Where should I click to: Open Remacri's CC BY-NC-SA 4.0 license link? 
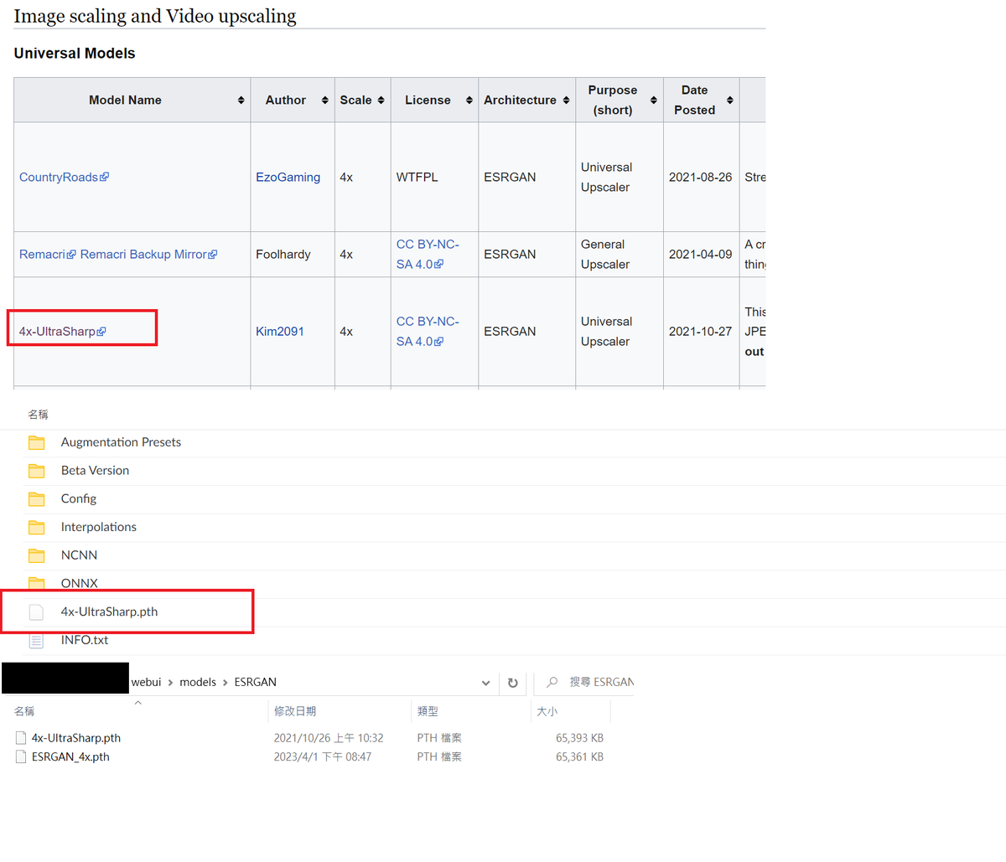click(x=428, y=254)
